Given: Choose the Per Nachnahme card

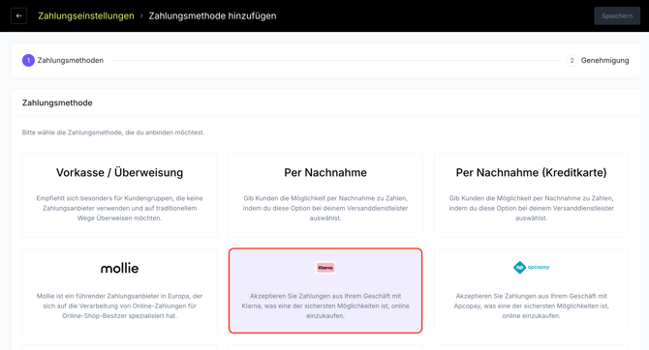Looking at the screenshot, I should (325, 194).
